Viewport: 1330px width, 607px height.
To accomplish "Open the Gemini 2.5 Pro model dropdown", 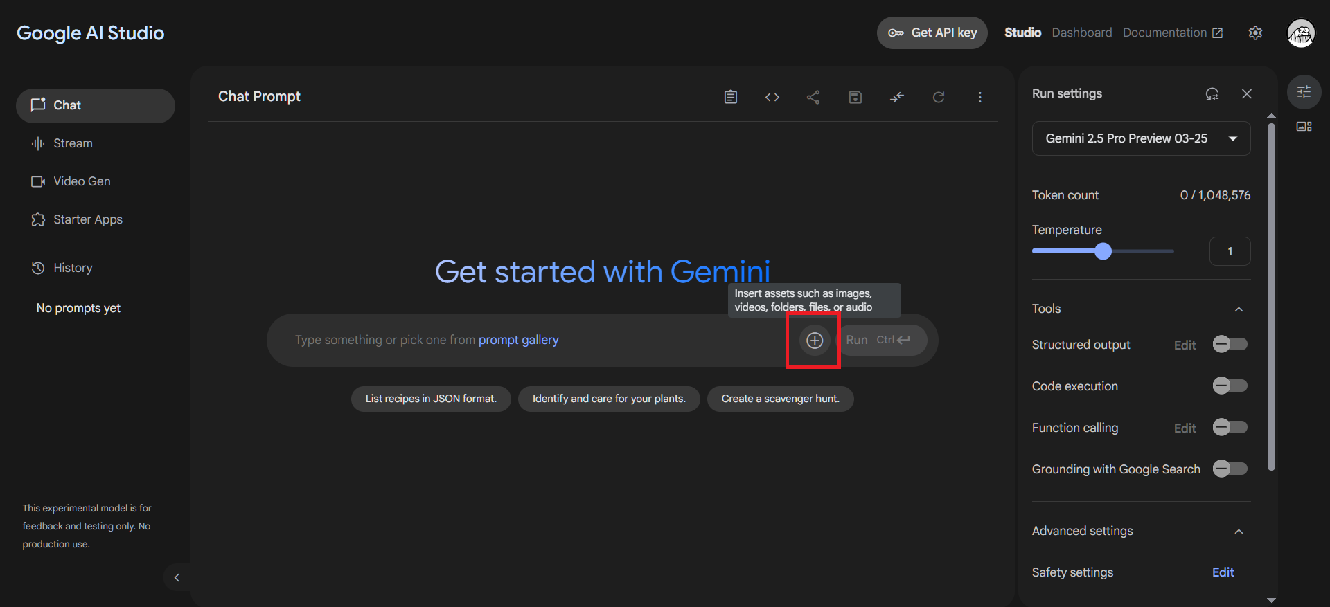I will [x=1141, y=138].
